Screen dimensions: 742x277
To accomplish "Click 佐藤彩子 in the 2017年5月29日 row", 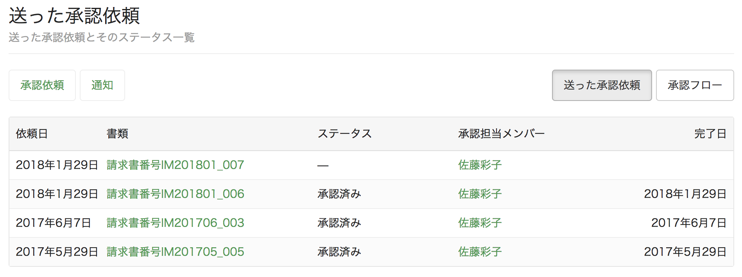I will [x=480, y=252].
